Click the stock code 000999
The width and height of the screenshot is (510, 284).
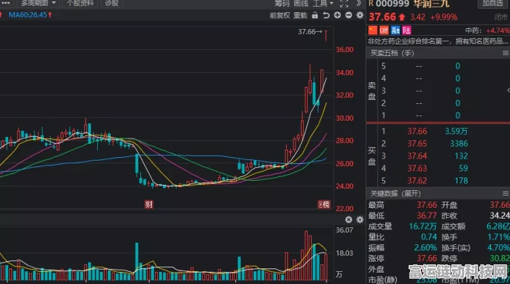click(x=393, y=3)
